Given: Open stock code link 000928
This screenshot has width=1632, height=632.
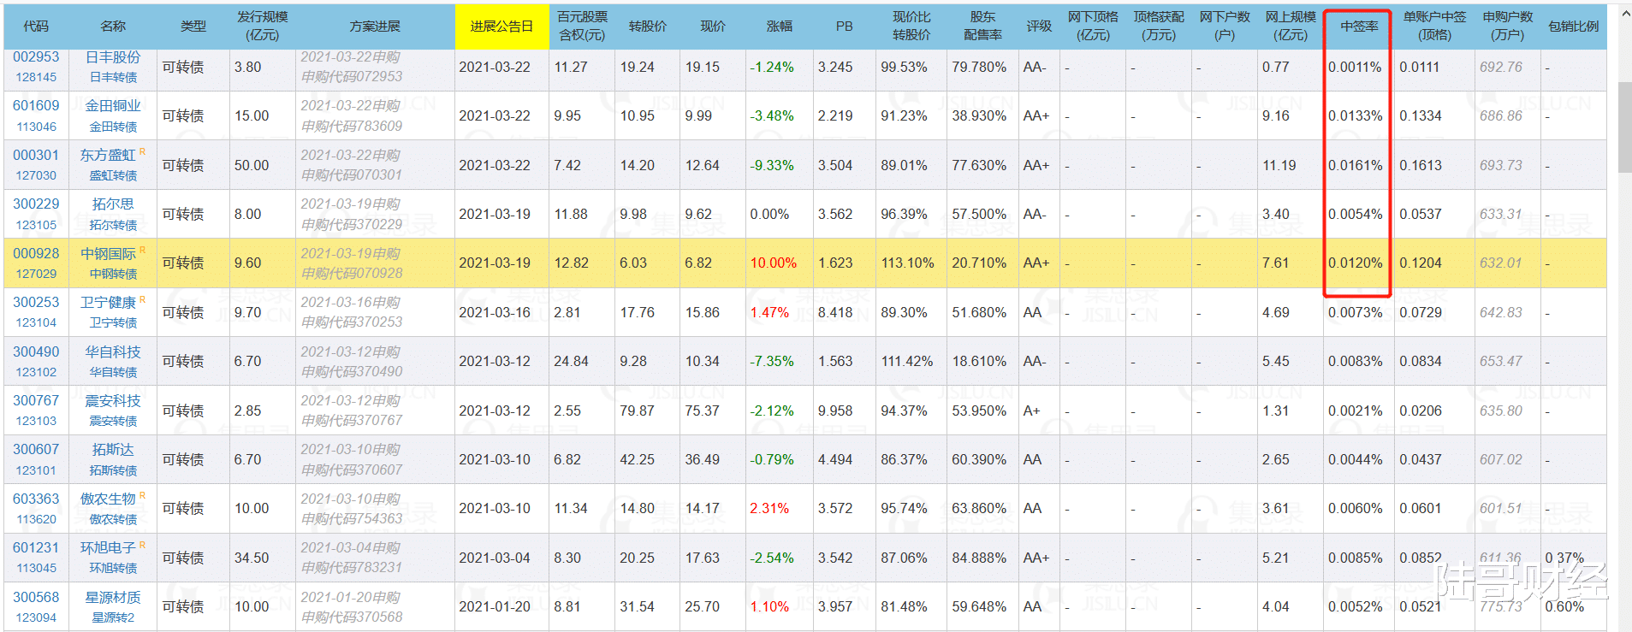Looking at the screenshot, I should tap(36, 254).
